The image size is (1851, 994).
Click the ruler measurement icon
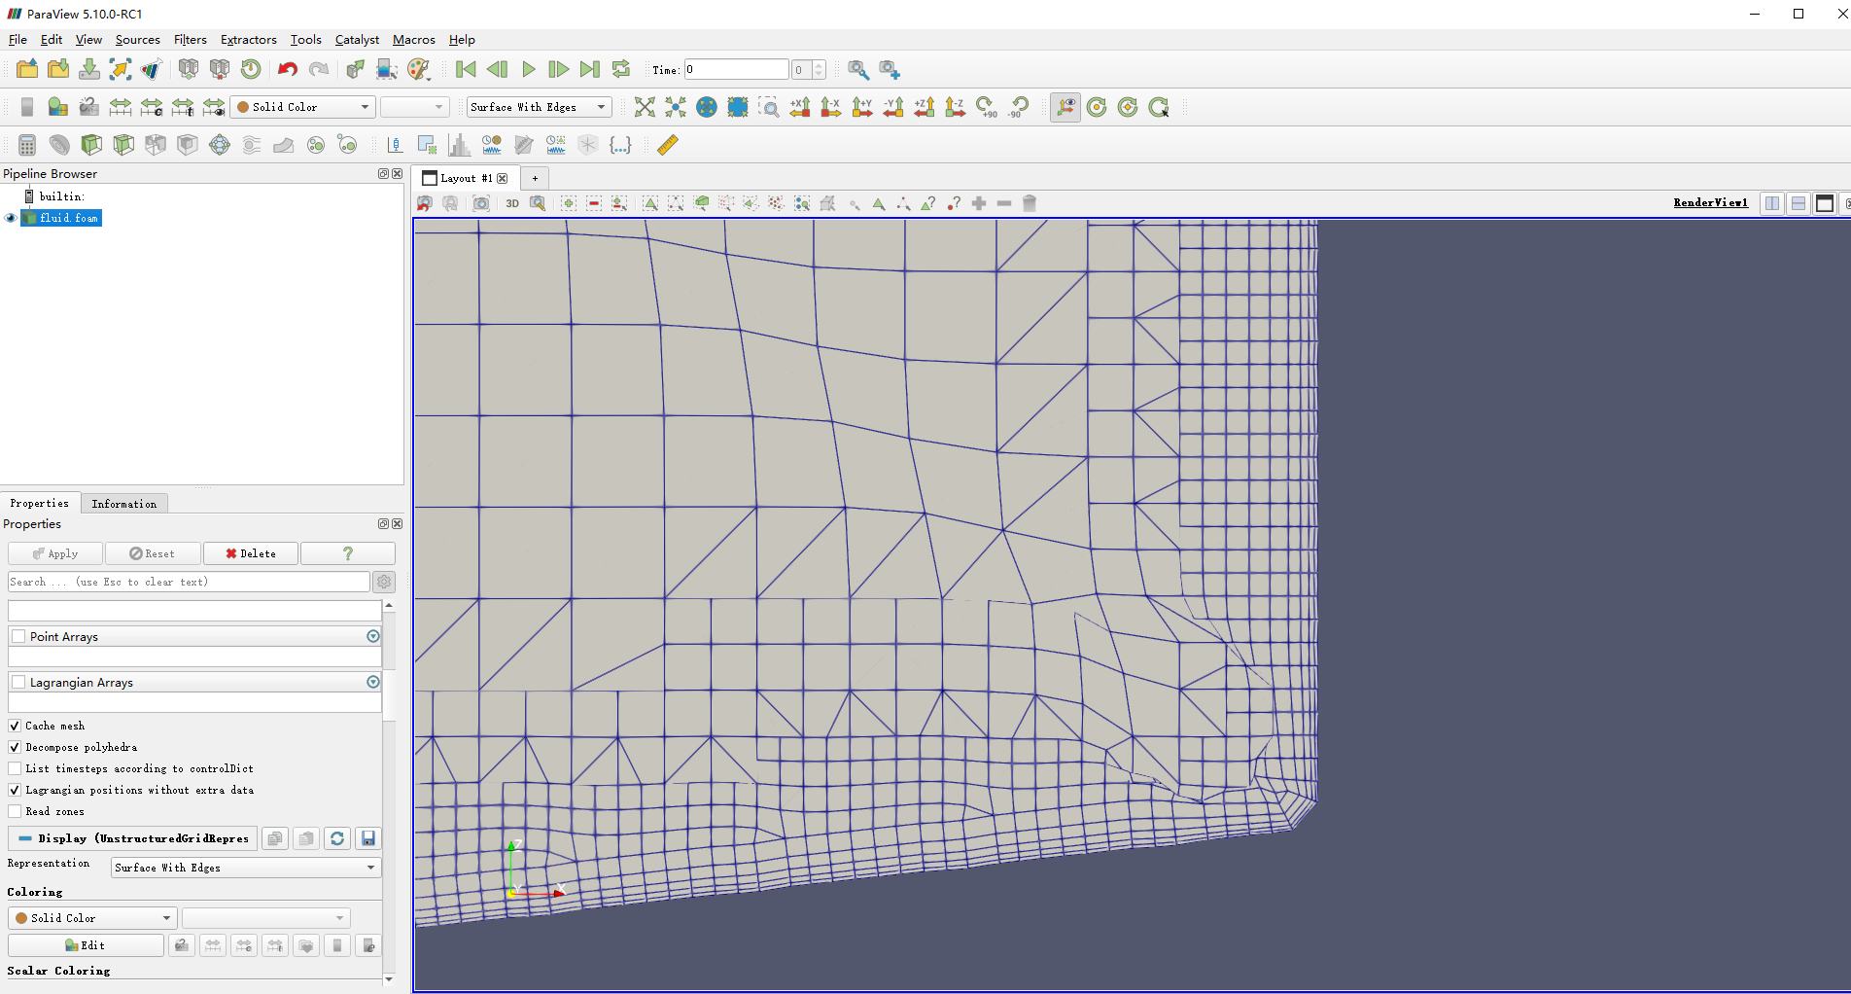point(667,145)
